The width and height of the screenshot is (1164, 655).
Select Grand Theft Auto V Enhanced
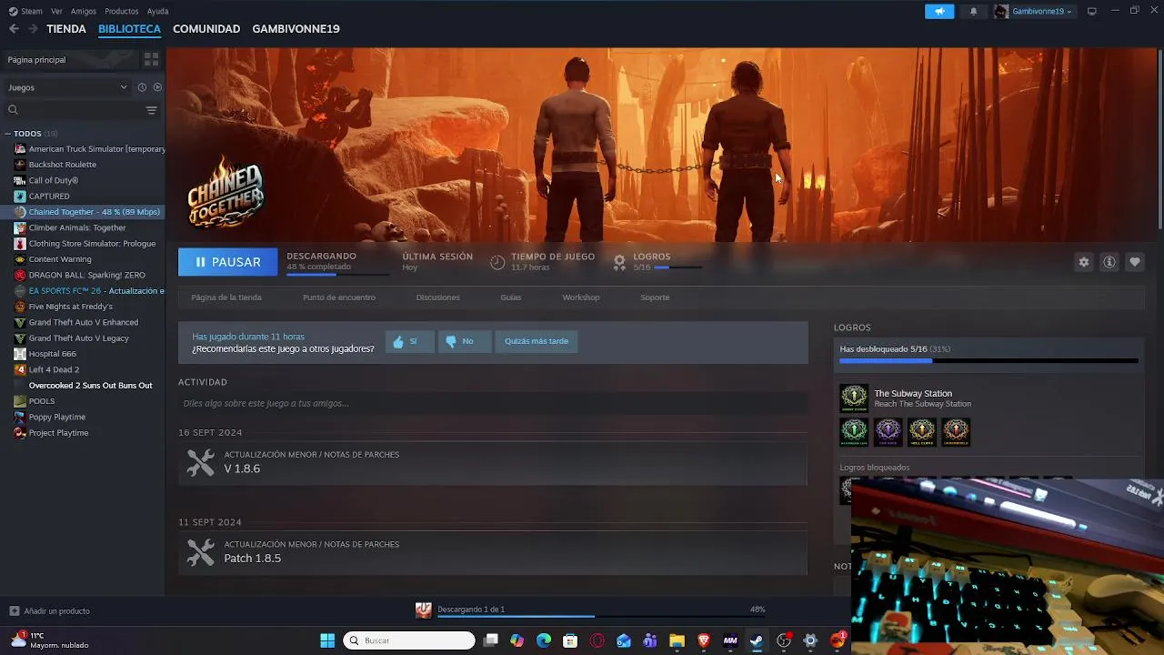83,322
